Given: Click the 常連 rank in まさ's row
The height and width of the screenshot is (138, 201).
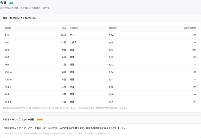Looking at the screenshot, I should 72,50.
